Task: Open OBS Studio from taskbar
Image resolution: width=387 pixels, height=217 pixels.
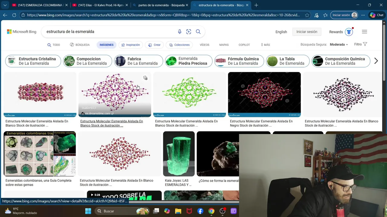Action: (x=223, y=211)
